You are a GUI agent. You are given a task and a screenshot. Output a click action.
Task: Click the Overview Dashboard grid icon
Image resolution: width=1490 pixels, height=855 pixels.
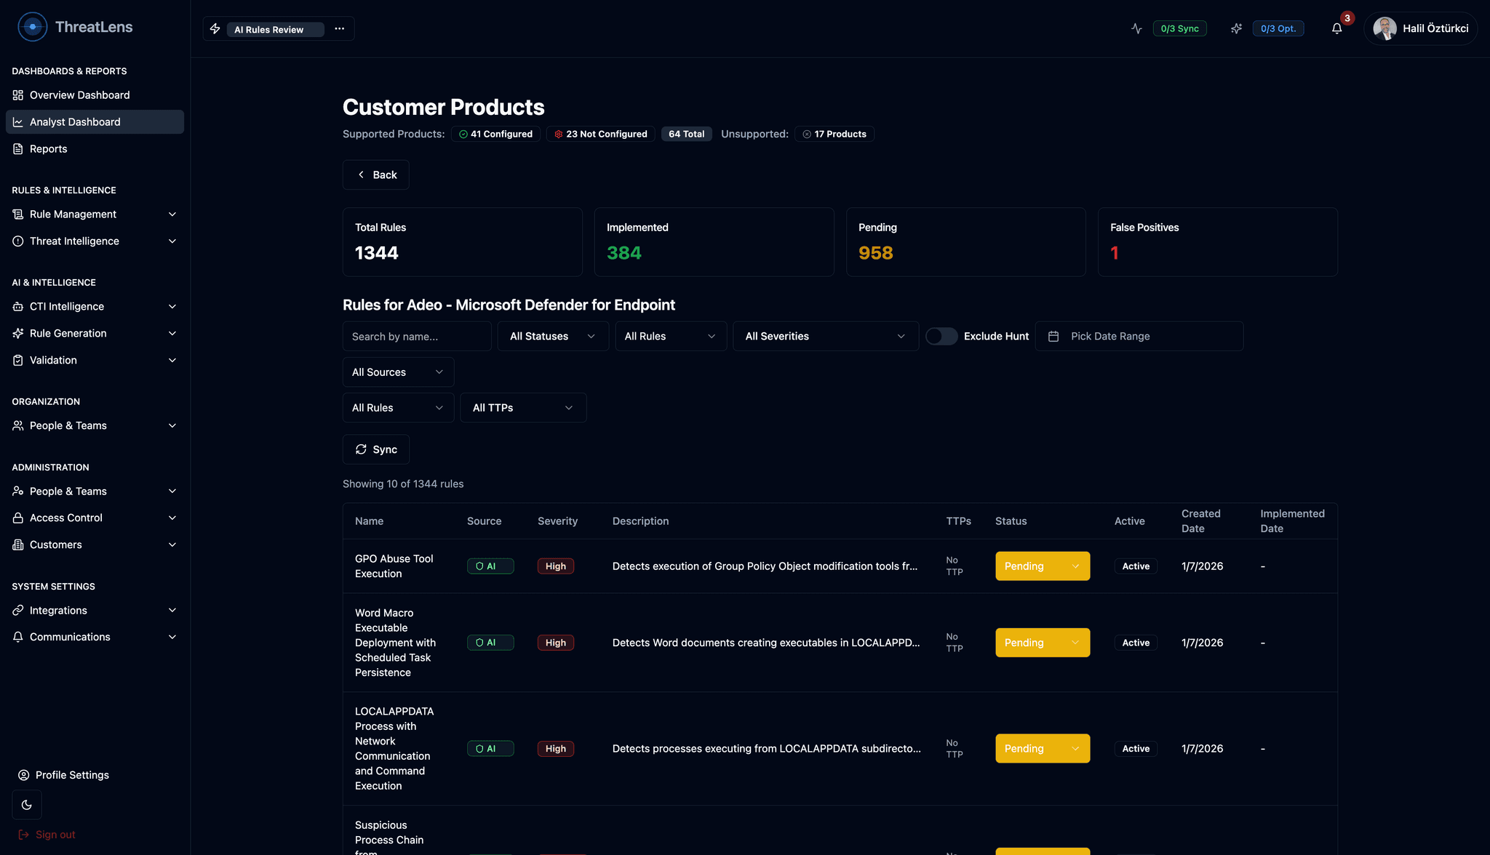point(18,95)
